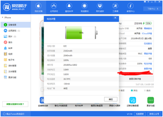Click the 3.84V current voltage value
This screenshot has height=117, width=163.
[66, 69]
